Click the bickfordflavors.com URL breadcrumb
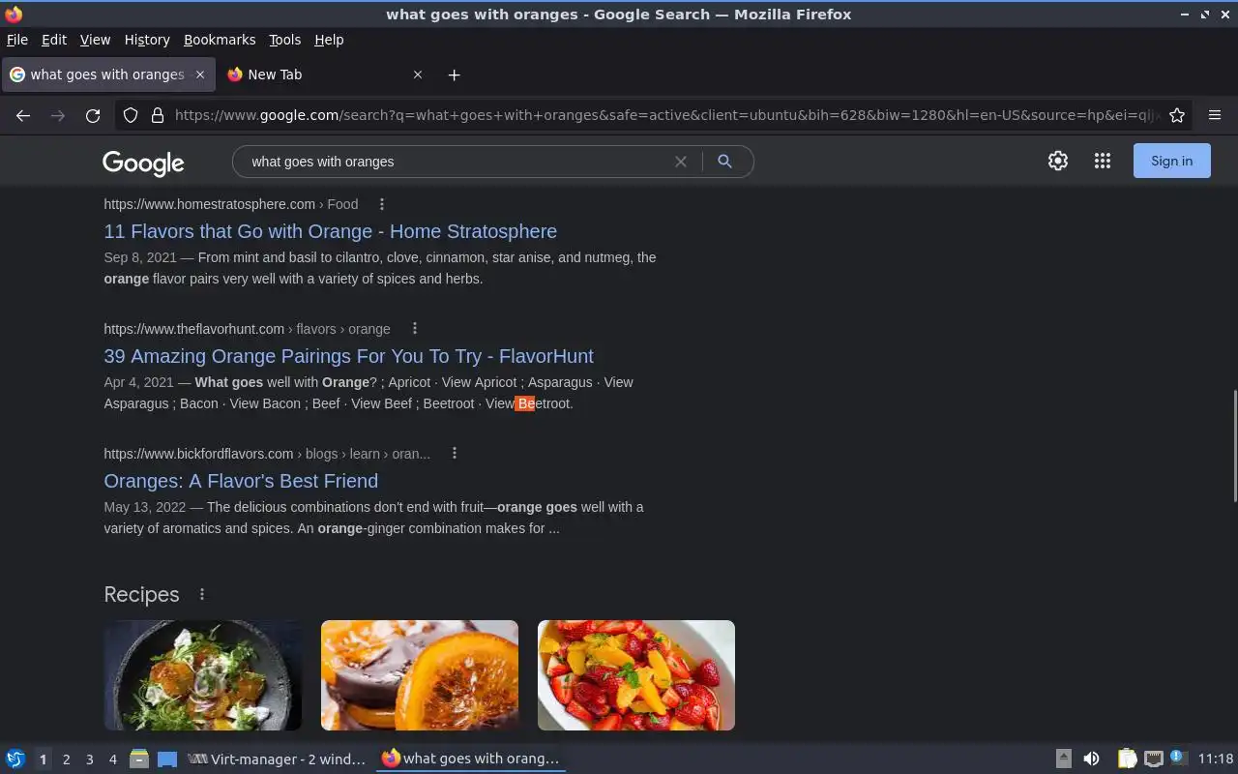This screenshot has height=774, width=1238. [x=267, y=454]
